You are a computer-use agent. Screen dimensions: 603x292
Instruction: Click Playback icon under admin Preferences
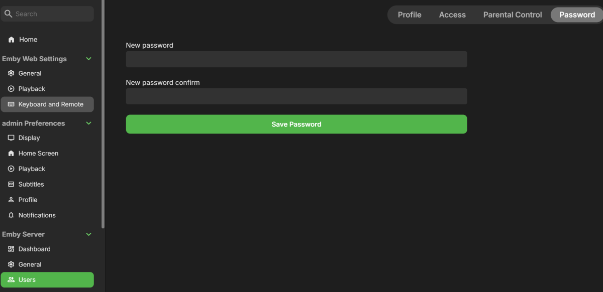click(x=11, y=169)
